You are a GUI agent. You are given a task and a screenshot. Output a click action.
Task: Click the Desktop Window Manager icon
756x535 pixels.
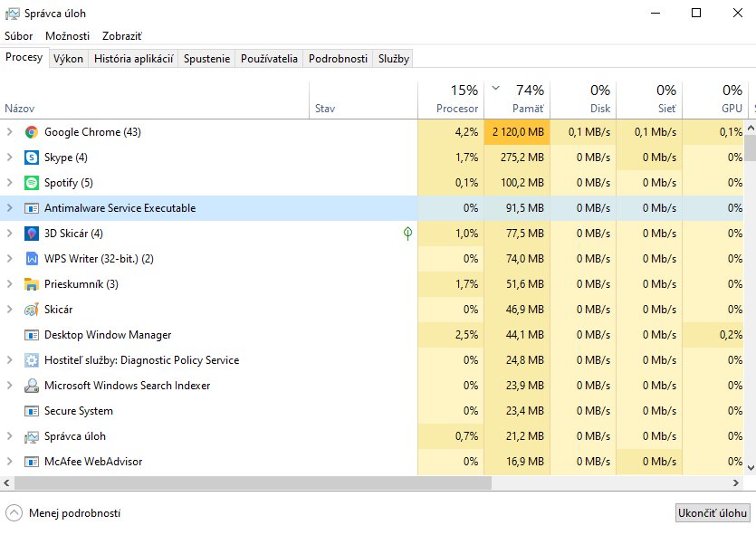tap(32, 335)
